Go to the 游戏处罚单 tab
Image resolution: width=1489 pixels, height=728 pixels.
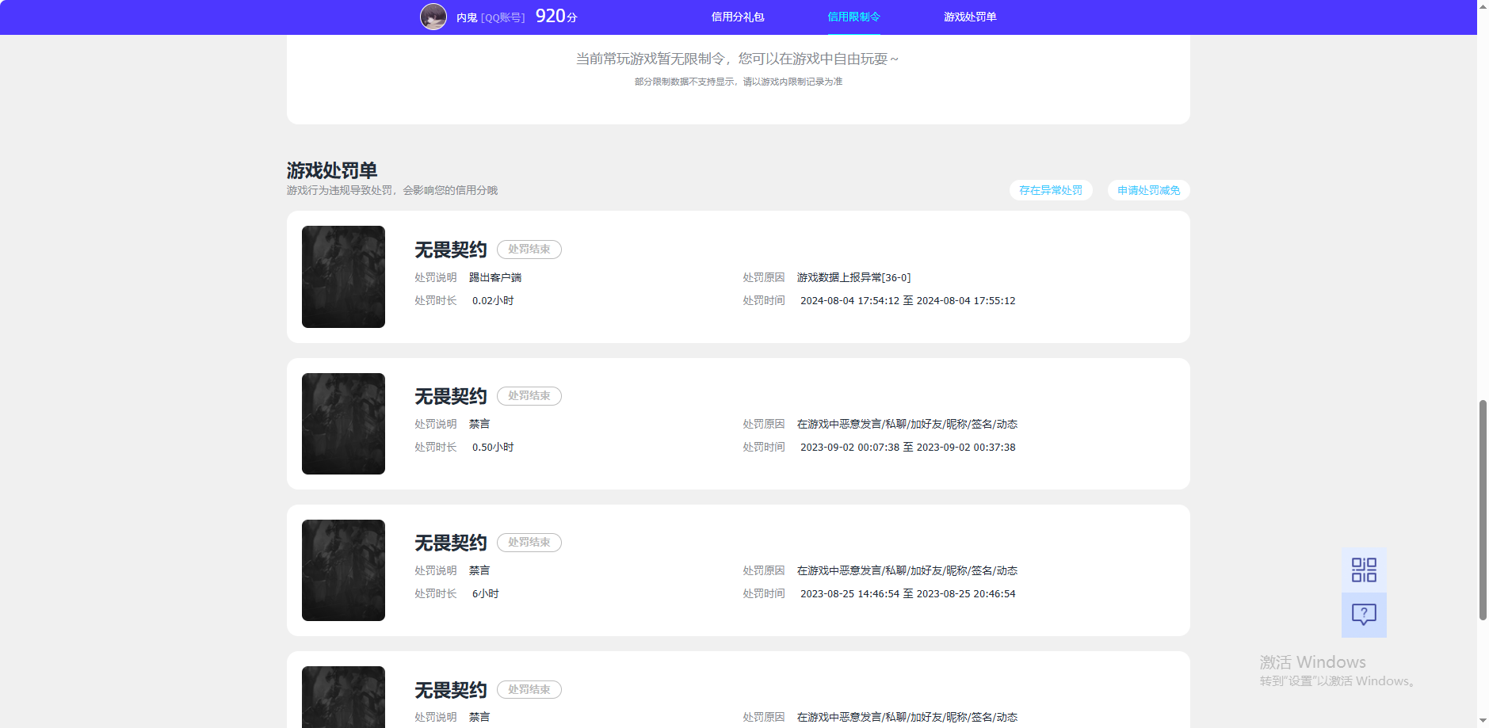970,17
